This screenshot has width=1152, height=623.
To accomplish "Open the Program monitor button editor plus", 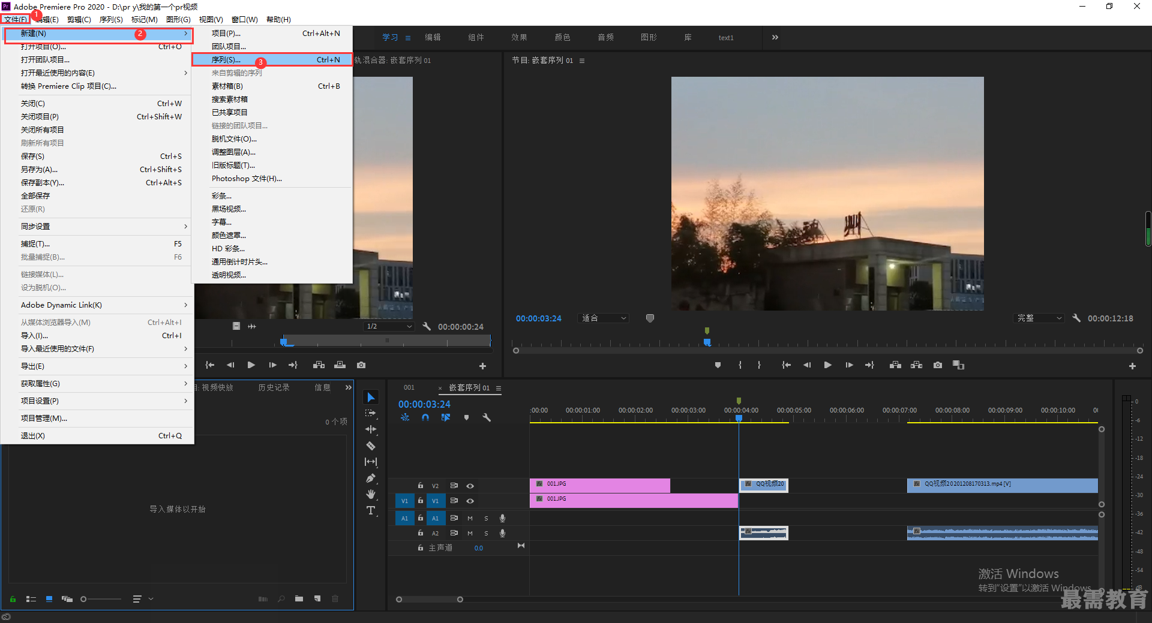I will [x=1132, y=366].
